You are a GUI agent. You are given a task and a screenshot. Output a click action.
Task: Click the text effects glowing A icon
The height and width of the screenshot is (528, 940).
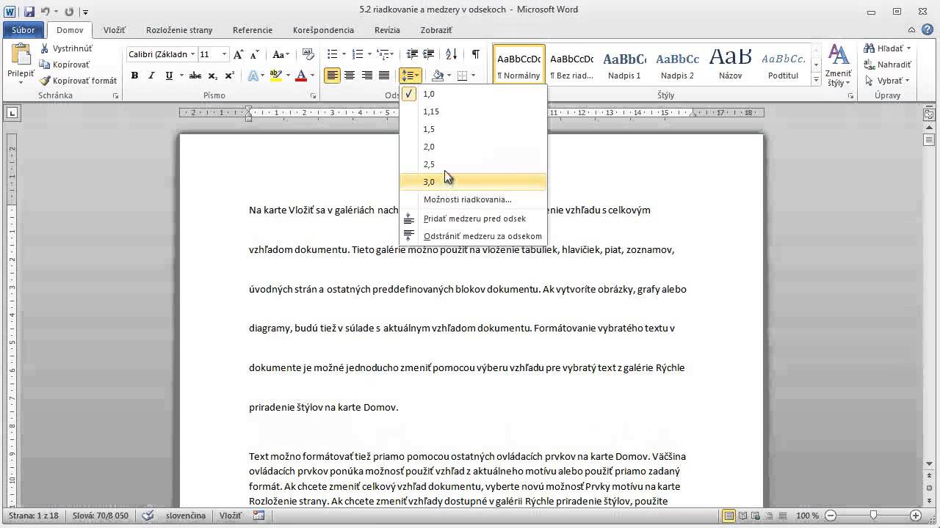click(255, 76)
